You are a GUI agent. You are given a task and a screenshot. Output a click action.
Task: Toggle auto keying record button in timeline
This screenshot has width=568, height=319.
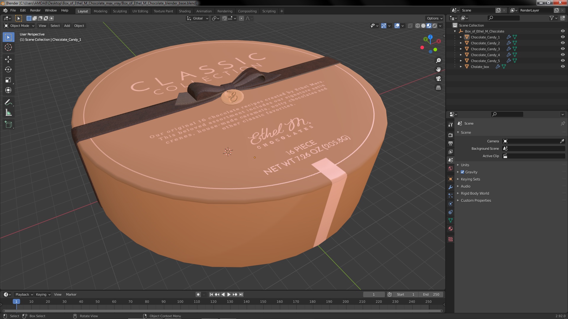click(x=198, y=294)
